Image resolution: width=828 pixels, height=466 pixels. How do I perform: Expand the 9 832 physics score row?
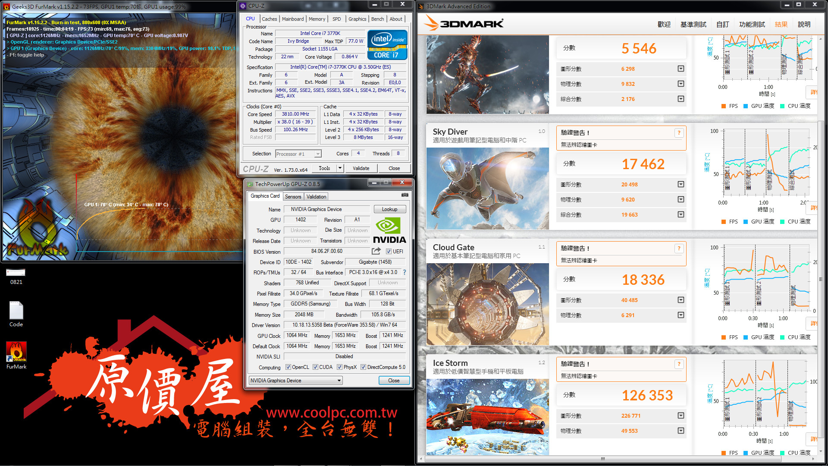[681, 84]
